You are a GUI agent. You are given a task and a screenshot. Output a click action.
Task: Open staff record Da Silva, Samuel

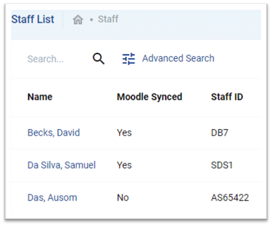coord(61,165)
